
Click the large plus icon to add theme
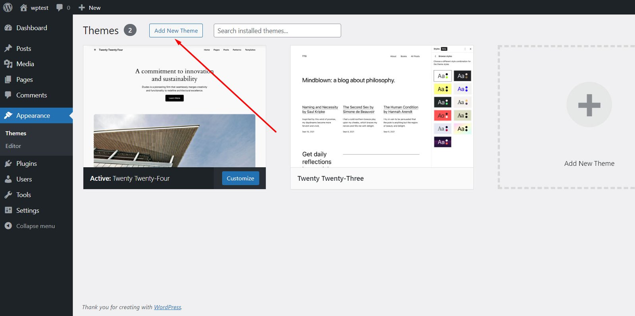589,105
